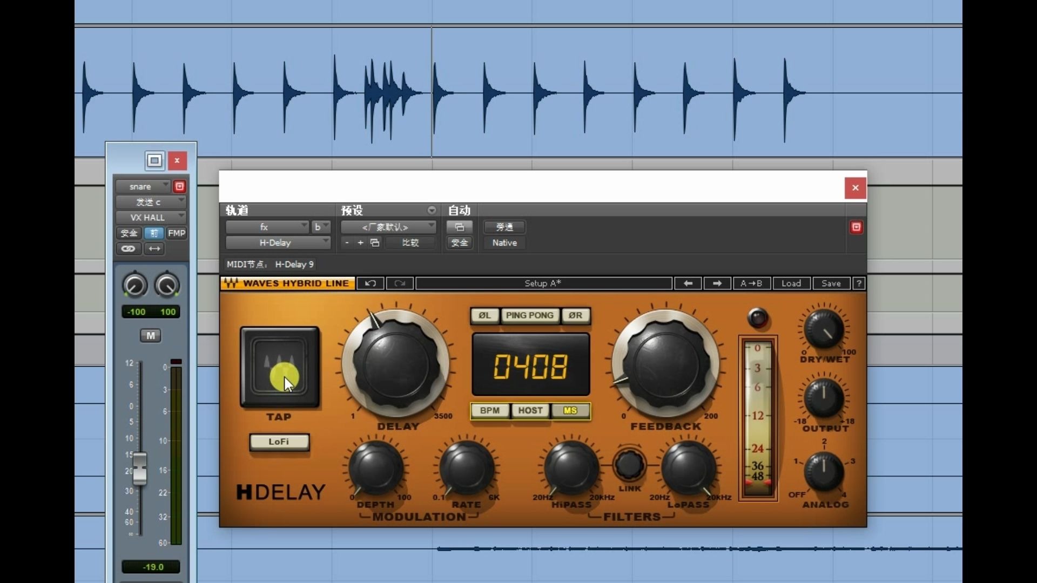This screenshot has height=583, width=1037.
Task: Load the next preset with the right arrow
Action: pos(717,283)
